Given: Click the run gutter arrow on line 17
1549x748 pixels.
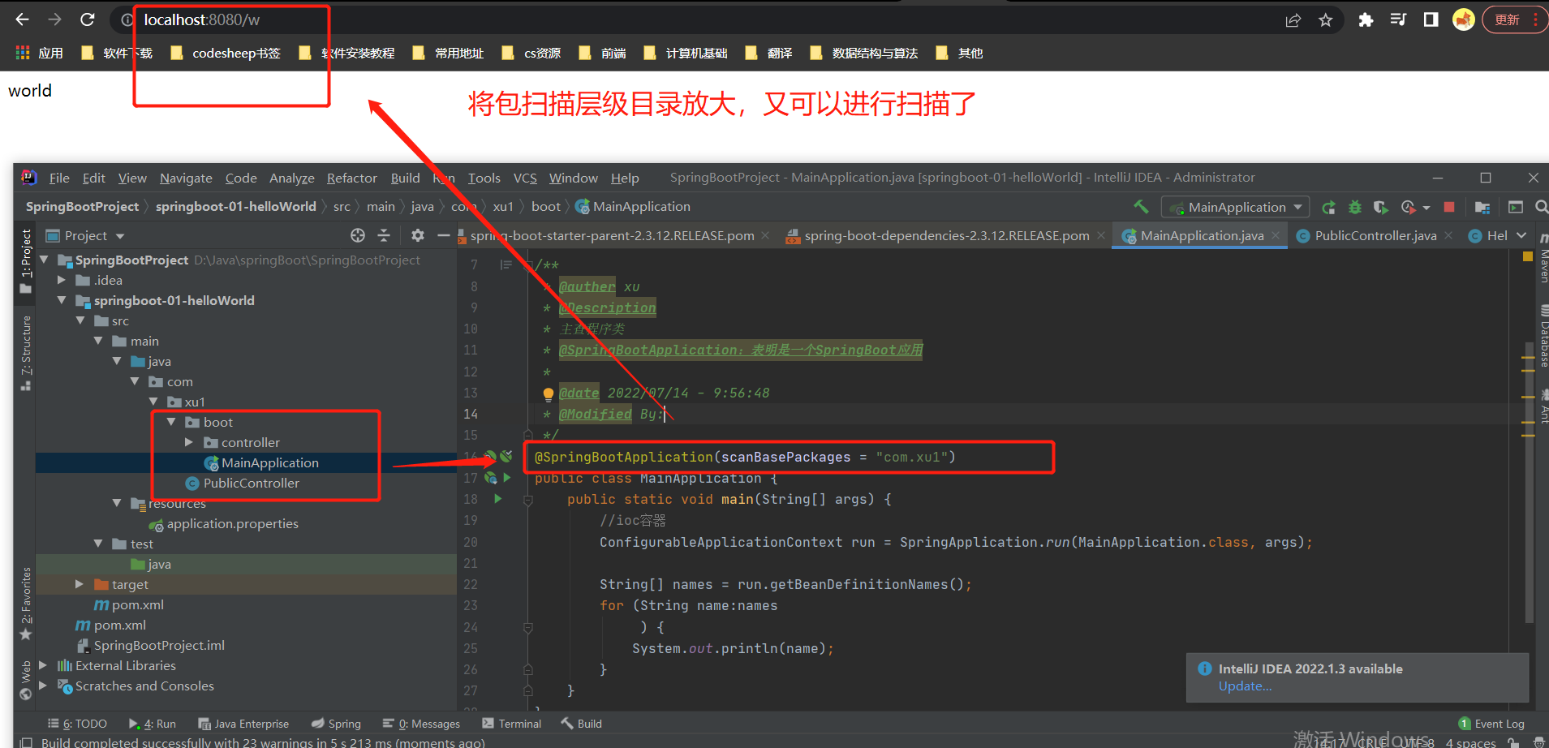Looking at the screenshot, I should coord(506,478).
